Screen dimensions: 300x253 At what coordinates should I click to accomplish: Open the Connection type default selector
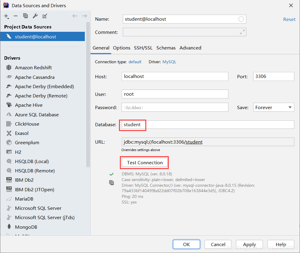135,62
